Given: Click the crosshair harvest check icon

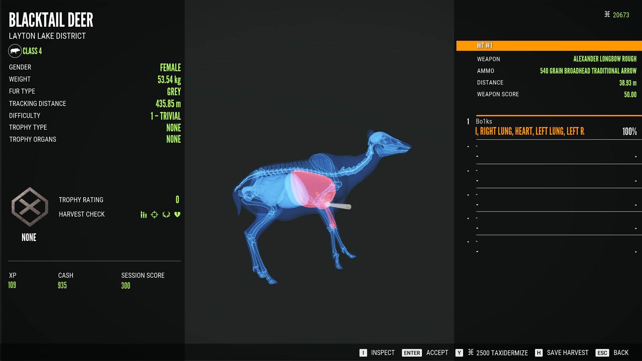Looking at the screenshot, I should [154, 215].
